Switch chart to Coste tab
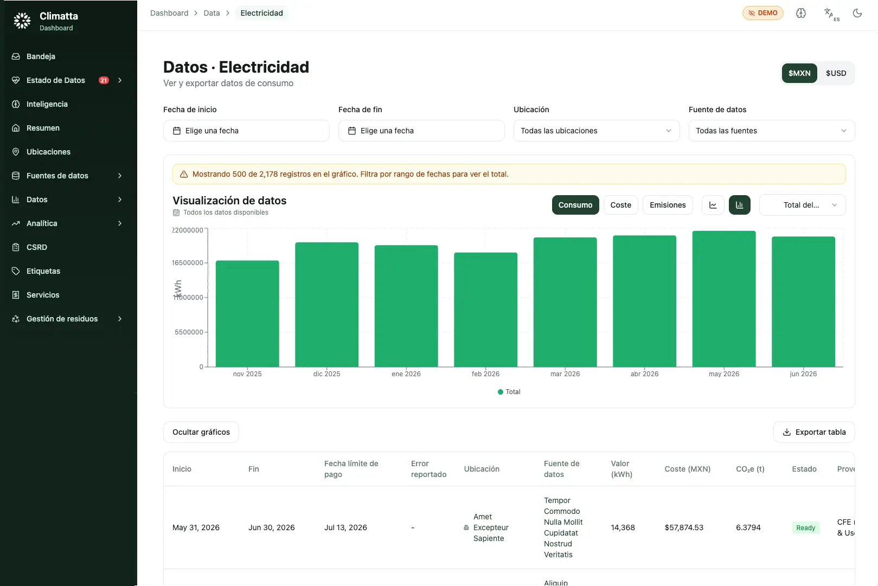The image size is (878, 586). 621,205
